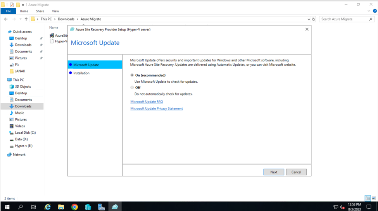Go back in File Explorer
The height and width of the screenshot is (211, 378).
pyautogui.click(x=6, y=19)
